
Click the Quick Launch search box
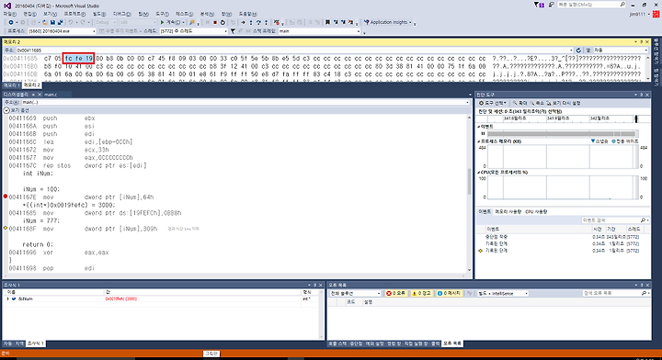[591, 5]
